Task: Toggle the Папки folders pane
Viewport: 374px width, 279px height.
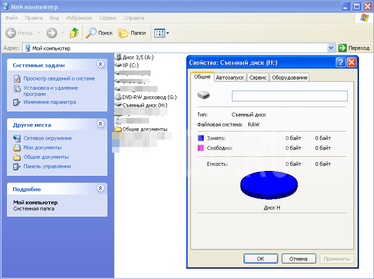Action: 132,33
